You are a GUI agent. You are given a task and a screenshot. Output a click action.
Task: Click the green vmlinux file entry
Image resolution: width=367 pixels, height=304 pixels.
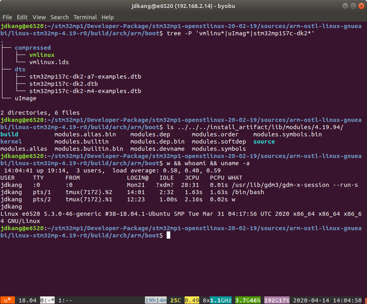(x=42, y=55)
